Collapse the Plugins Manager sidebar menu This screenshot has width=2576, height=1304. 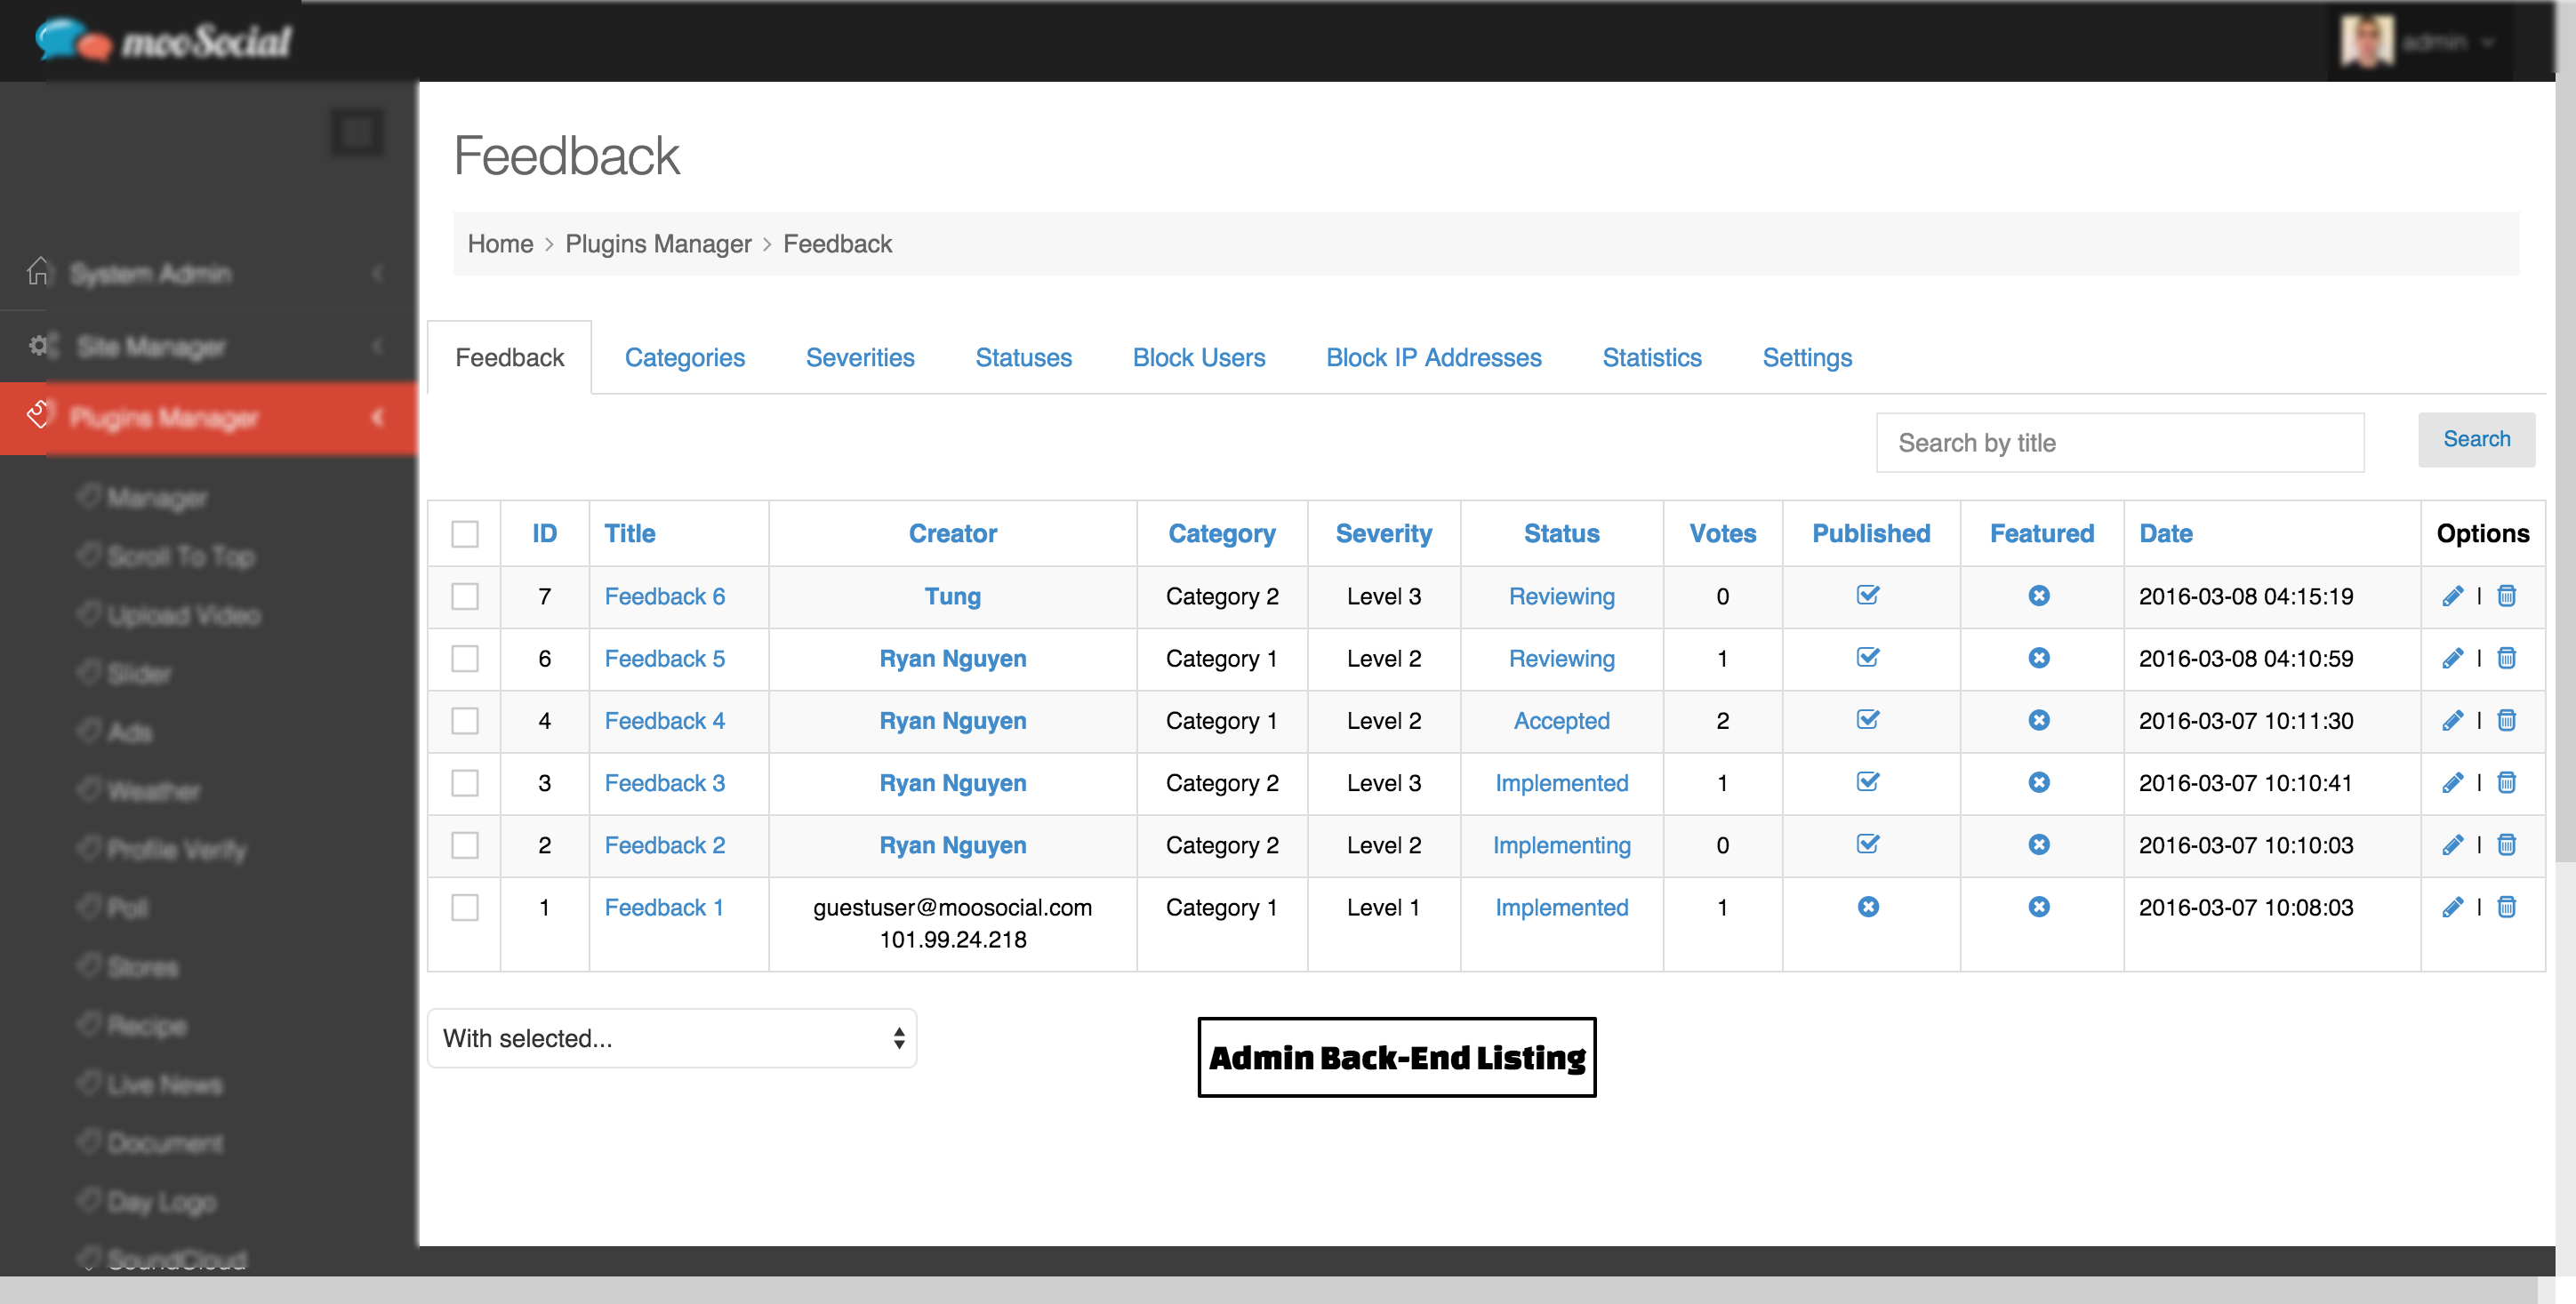point(208,418)
